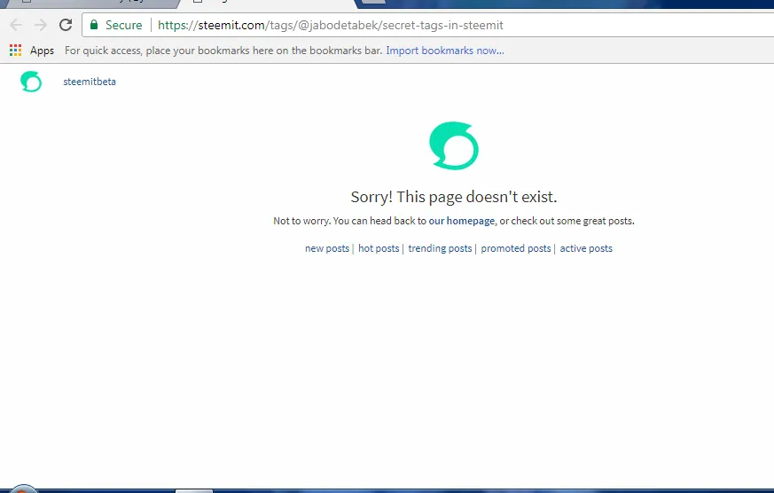This screenshot has width=774, height=493.
Task: Open the 'trending posts' link
Action: click(x=440, y=248)
